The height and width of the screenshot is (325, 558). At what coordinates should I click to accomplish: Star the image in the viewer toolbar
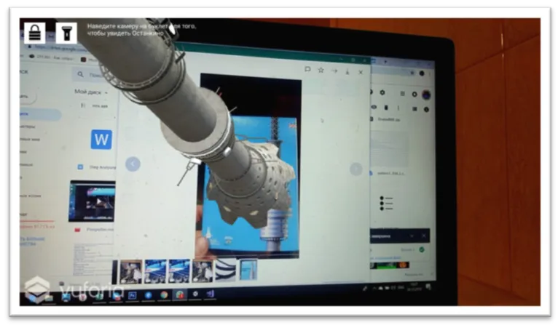[x=321, y=71]
